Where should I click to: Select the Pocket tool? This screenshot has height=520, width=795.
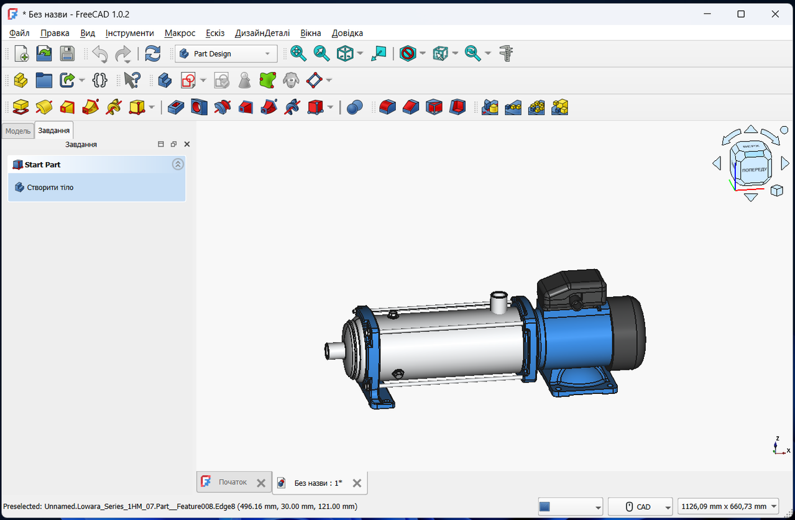click(176, 107)
